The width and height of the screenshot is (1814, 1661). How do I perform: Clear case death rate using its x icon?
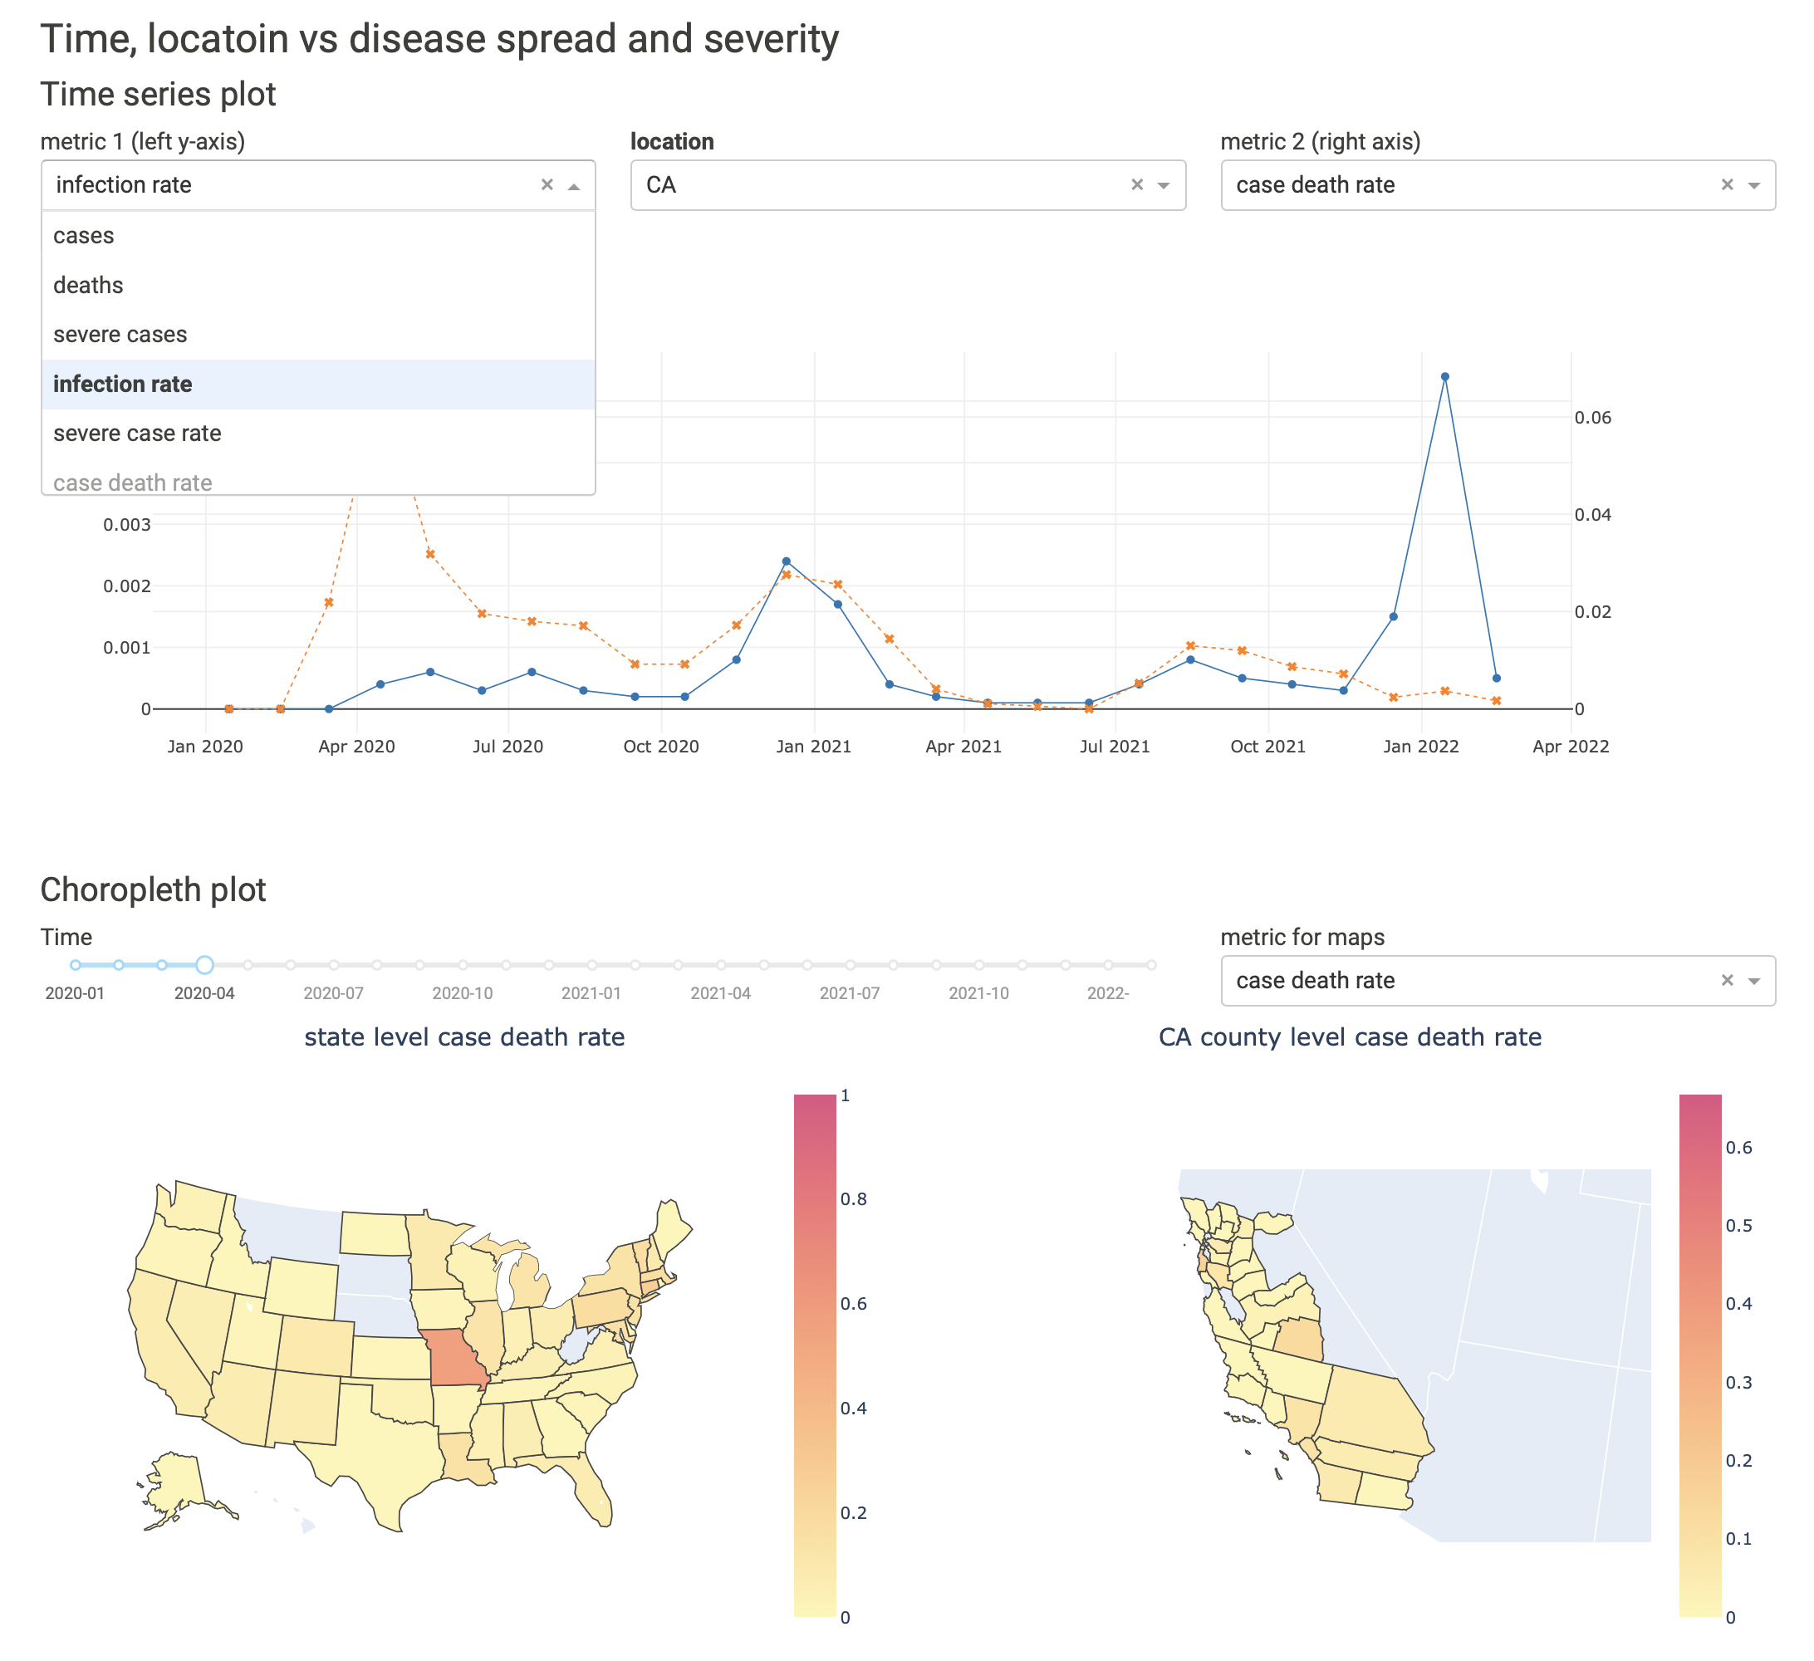(x=1728, y=184)
